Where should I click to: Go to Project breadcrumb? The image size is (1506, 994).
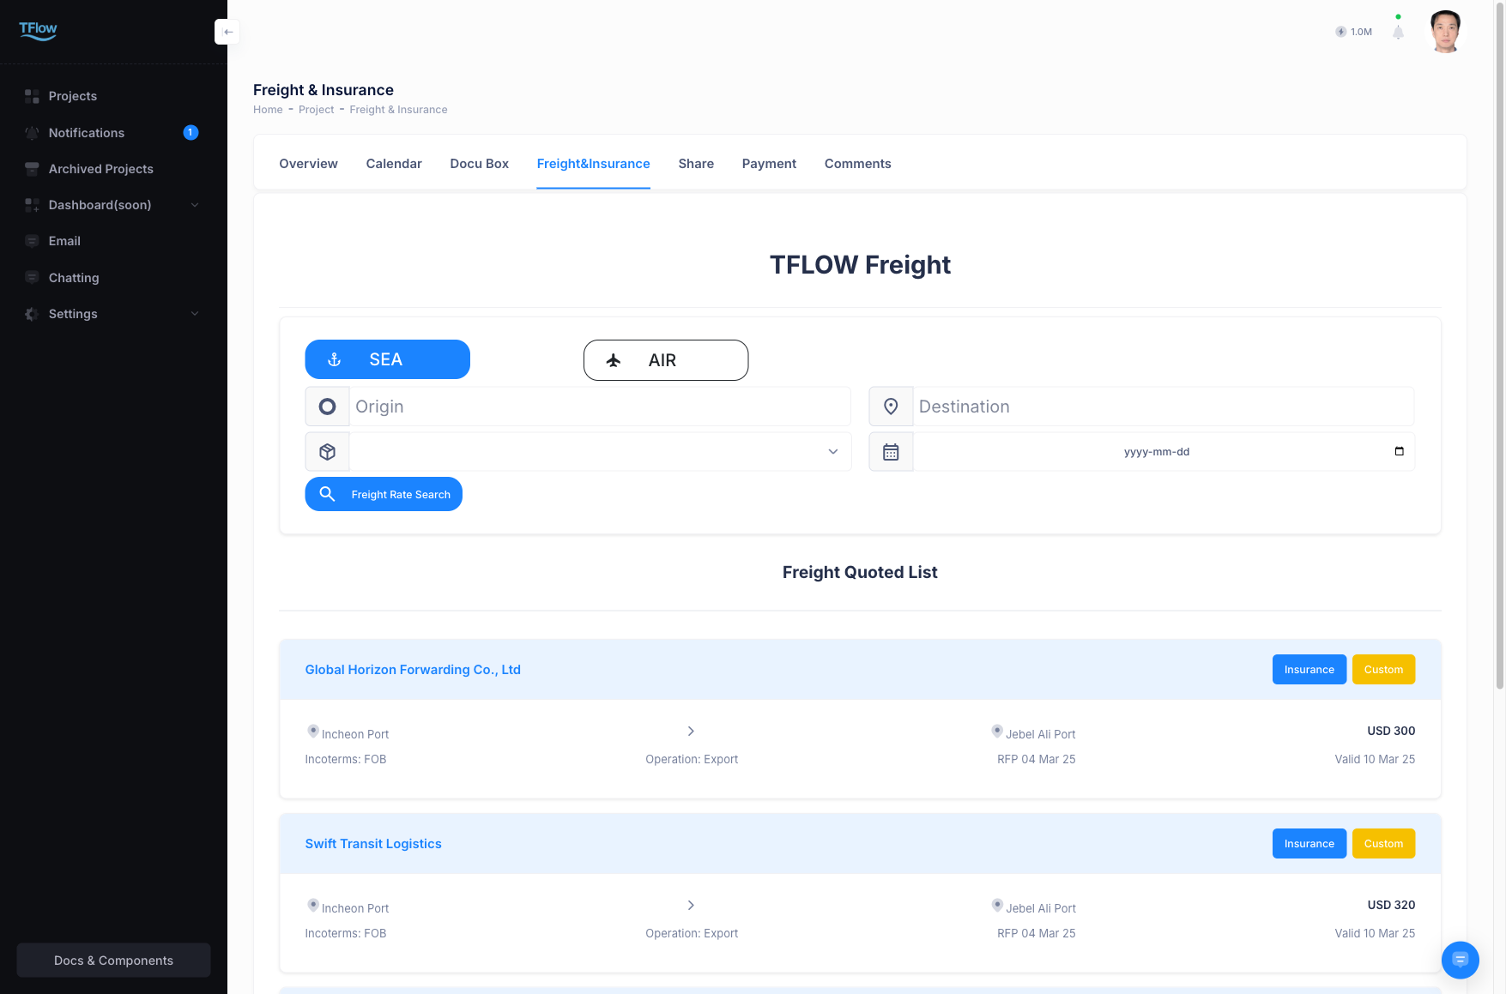pos(317,110)
